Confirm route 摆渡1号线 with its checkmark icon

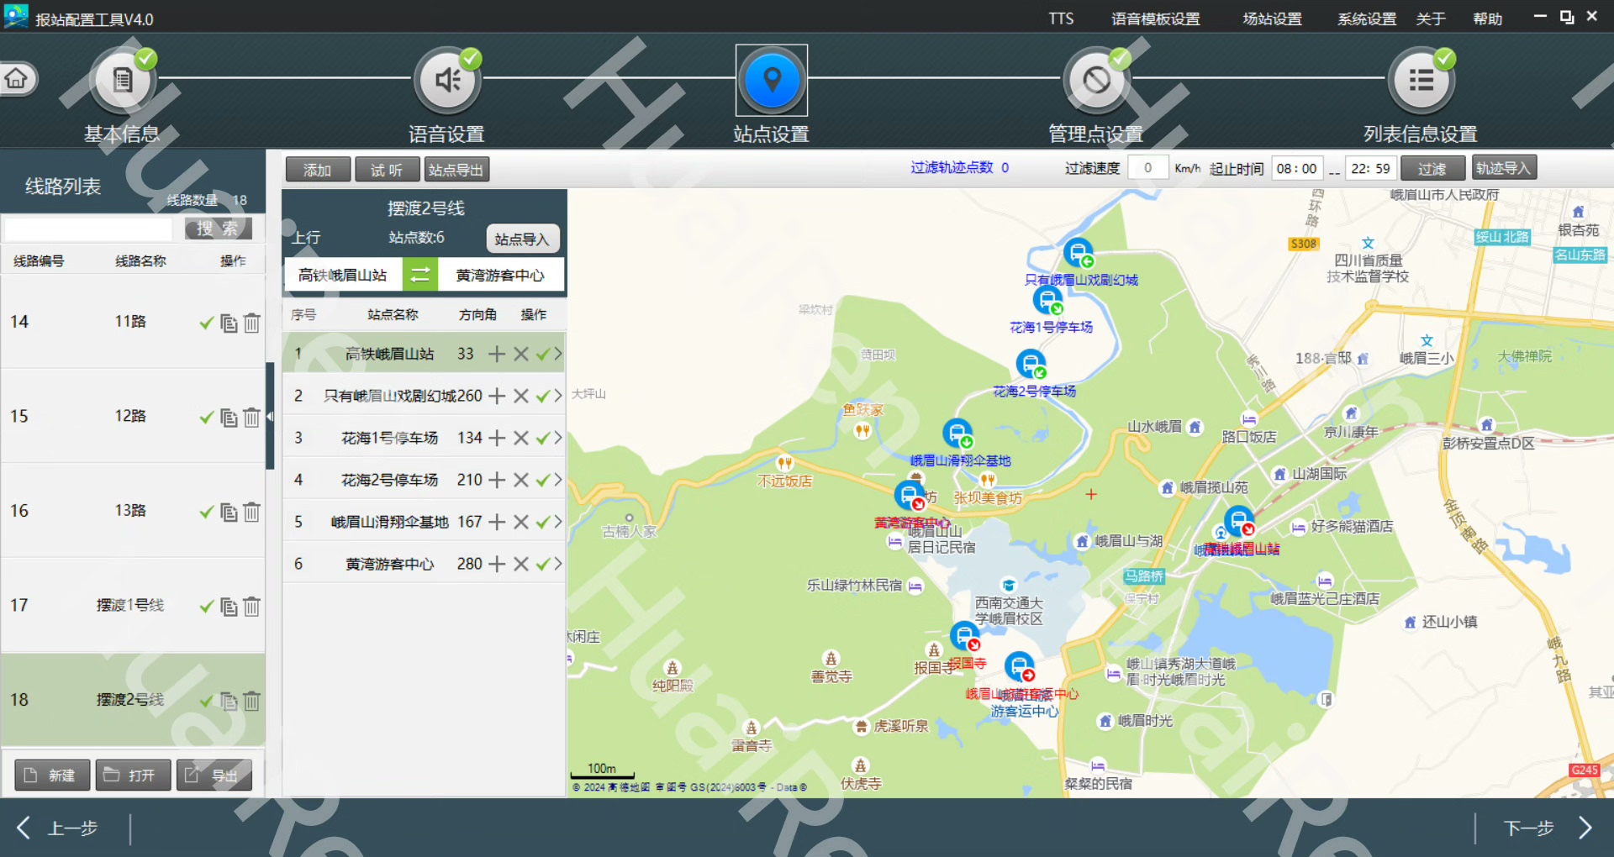pos(207,607)
